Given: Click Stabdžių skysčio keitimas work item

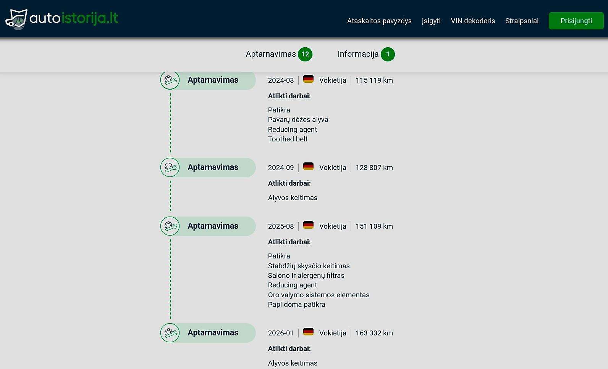Looking at the screenshot, I should pos(309,266).
